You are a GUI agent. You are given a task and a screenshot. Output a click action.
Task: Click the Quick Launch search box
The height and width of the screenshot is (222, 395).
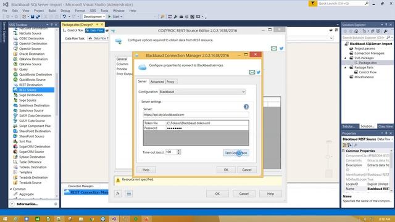341,3
